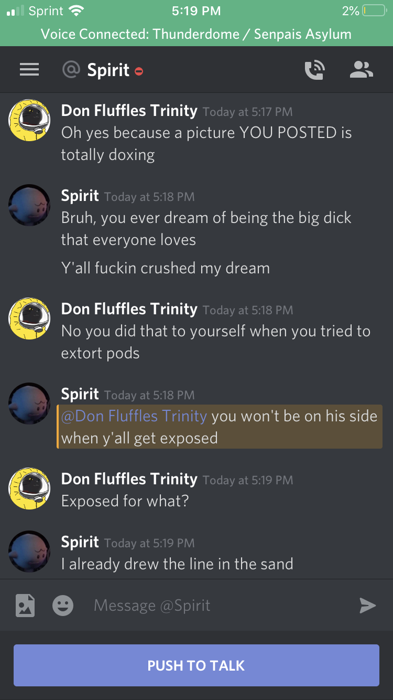Open Don Fluffles Trinity's avatar at 5:17 PM
393x700 pixels.
click(29, 121)
